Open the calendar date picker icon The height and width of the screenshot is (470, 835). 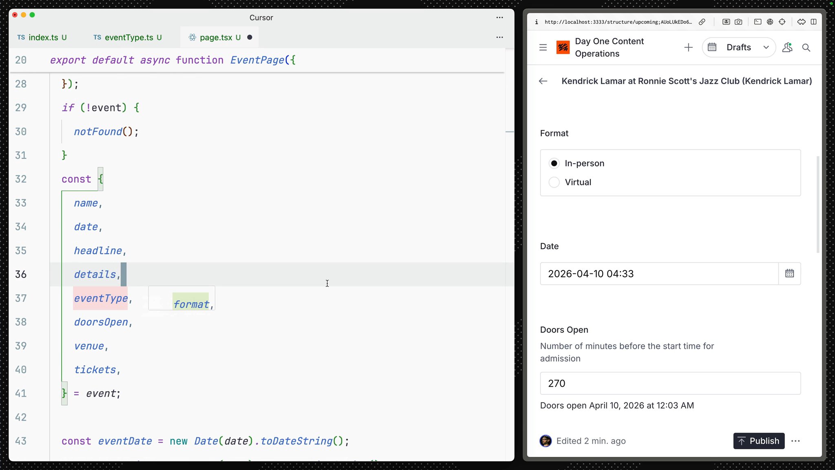click(789, 273)
